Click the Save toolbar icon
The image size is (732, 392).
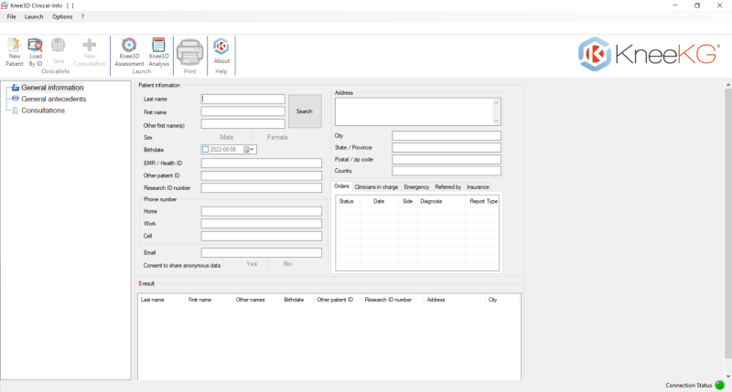click(59, 51)
